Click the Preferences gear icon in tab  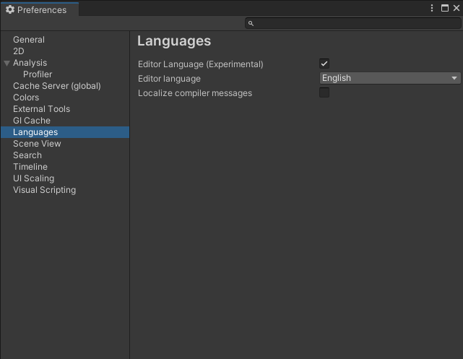[x=10, y=9]
